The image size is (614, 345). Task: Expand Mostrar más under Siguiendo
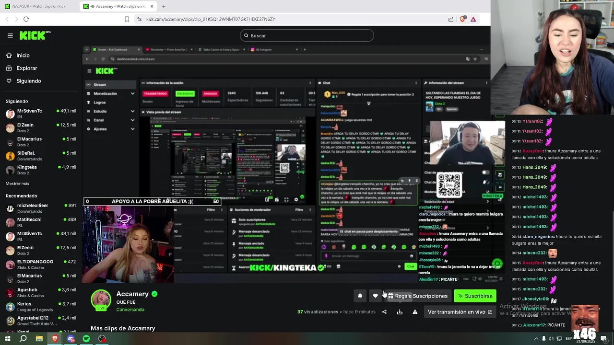click(x=17, y=184)
